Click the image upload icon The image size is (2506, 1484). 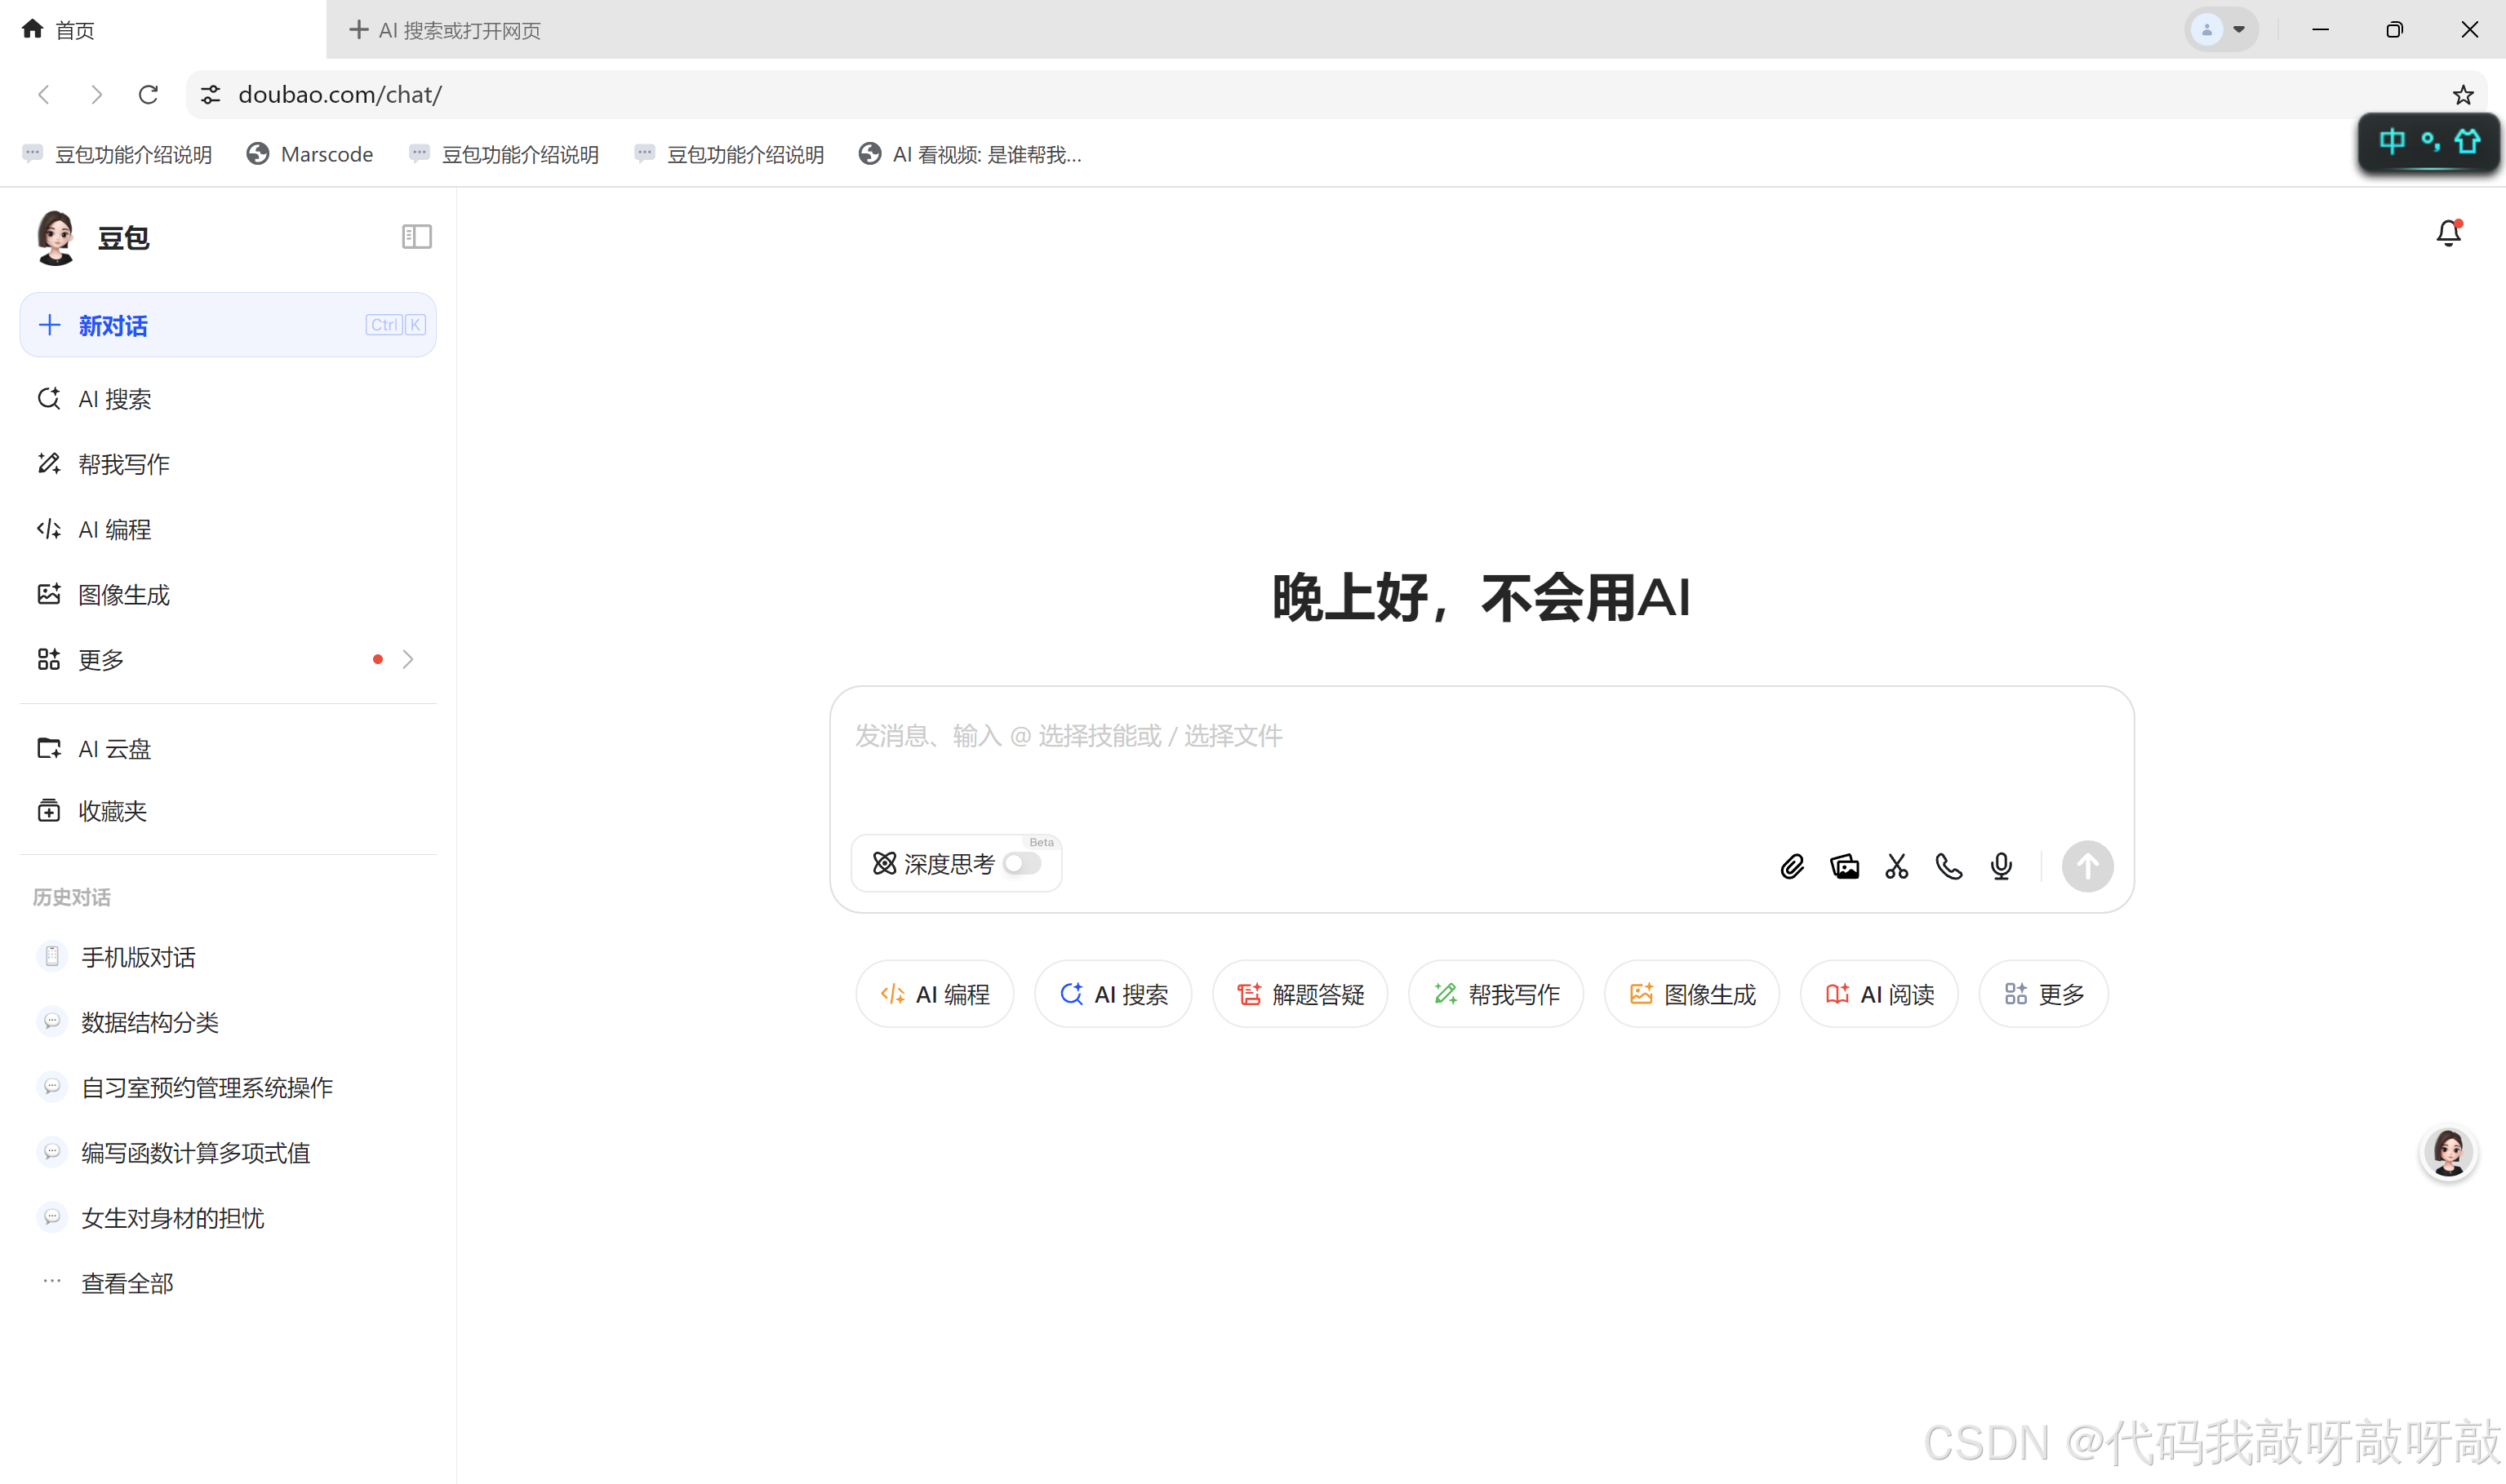click(x=1844, y=866)
